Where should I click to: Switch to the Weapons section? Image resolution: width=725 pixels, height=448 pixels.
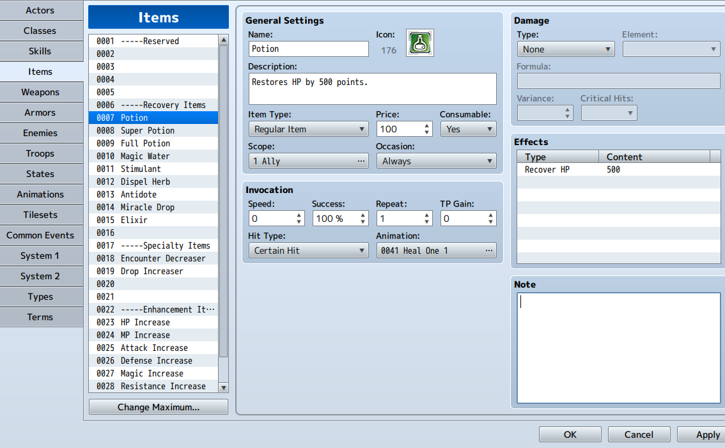click(x=41, y=92)
